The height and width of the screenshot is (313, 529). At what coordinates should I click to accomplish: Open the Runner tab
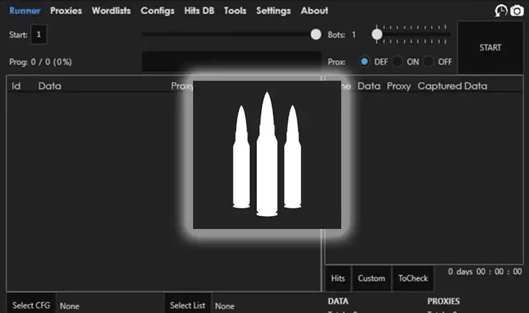click(24, 11)
